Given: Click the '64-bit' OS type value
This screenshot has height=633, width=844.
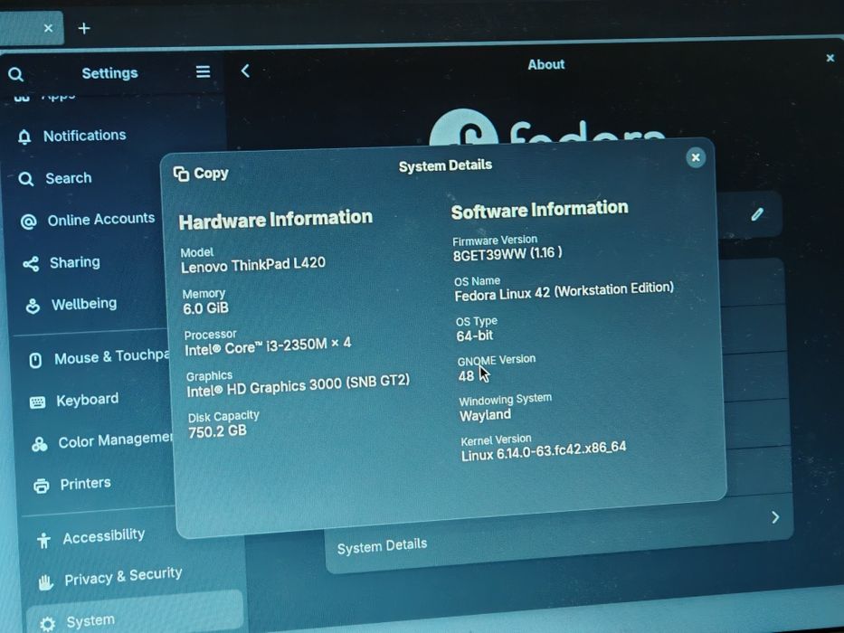Looking at the screenshot, I should click(x=475, y=335).
